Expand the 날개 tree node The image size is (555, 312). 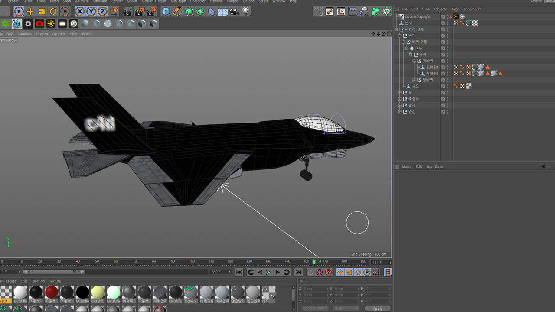(x=400, y=105)
